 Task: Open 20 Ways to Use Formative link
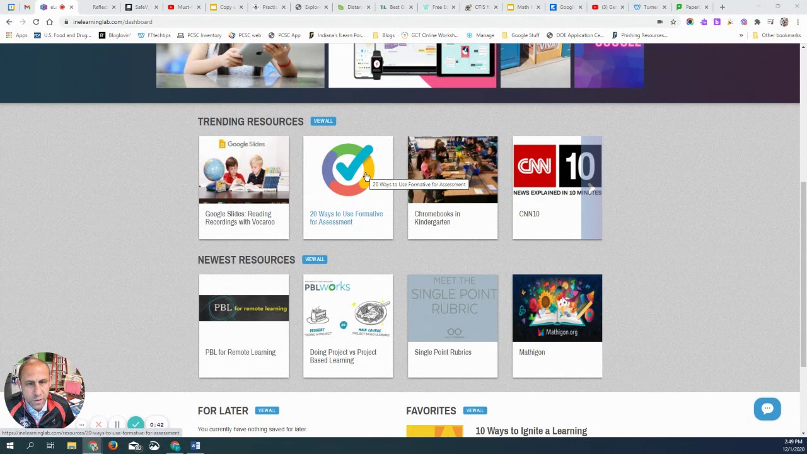click(x=346, y=218)
